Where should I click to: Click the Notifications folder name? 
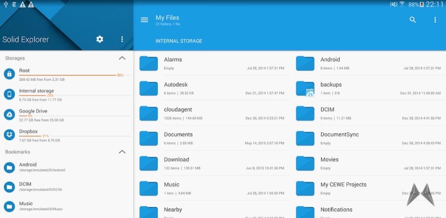pos(336,210)
